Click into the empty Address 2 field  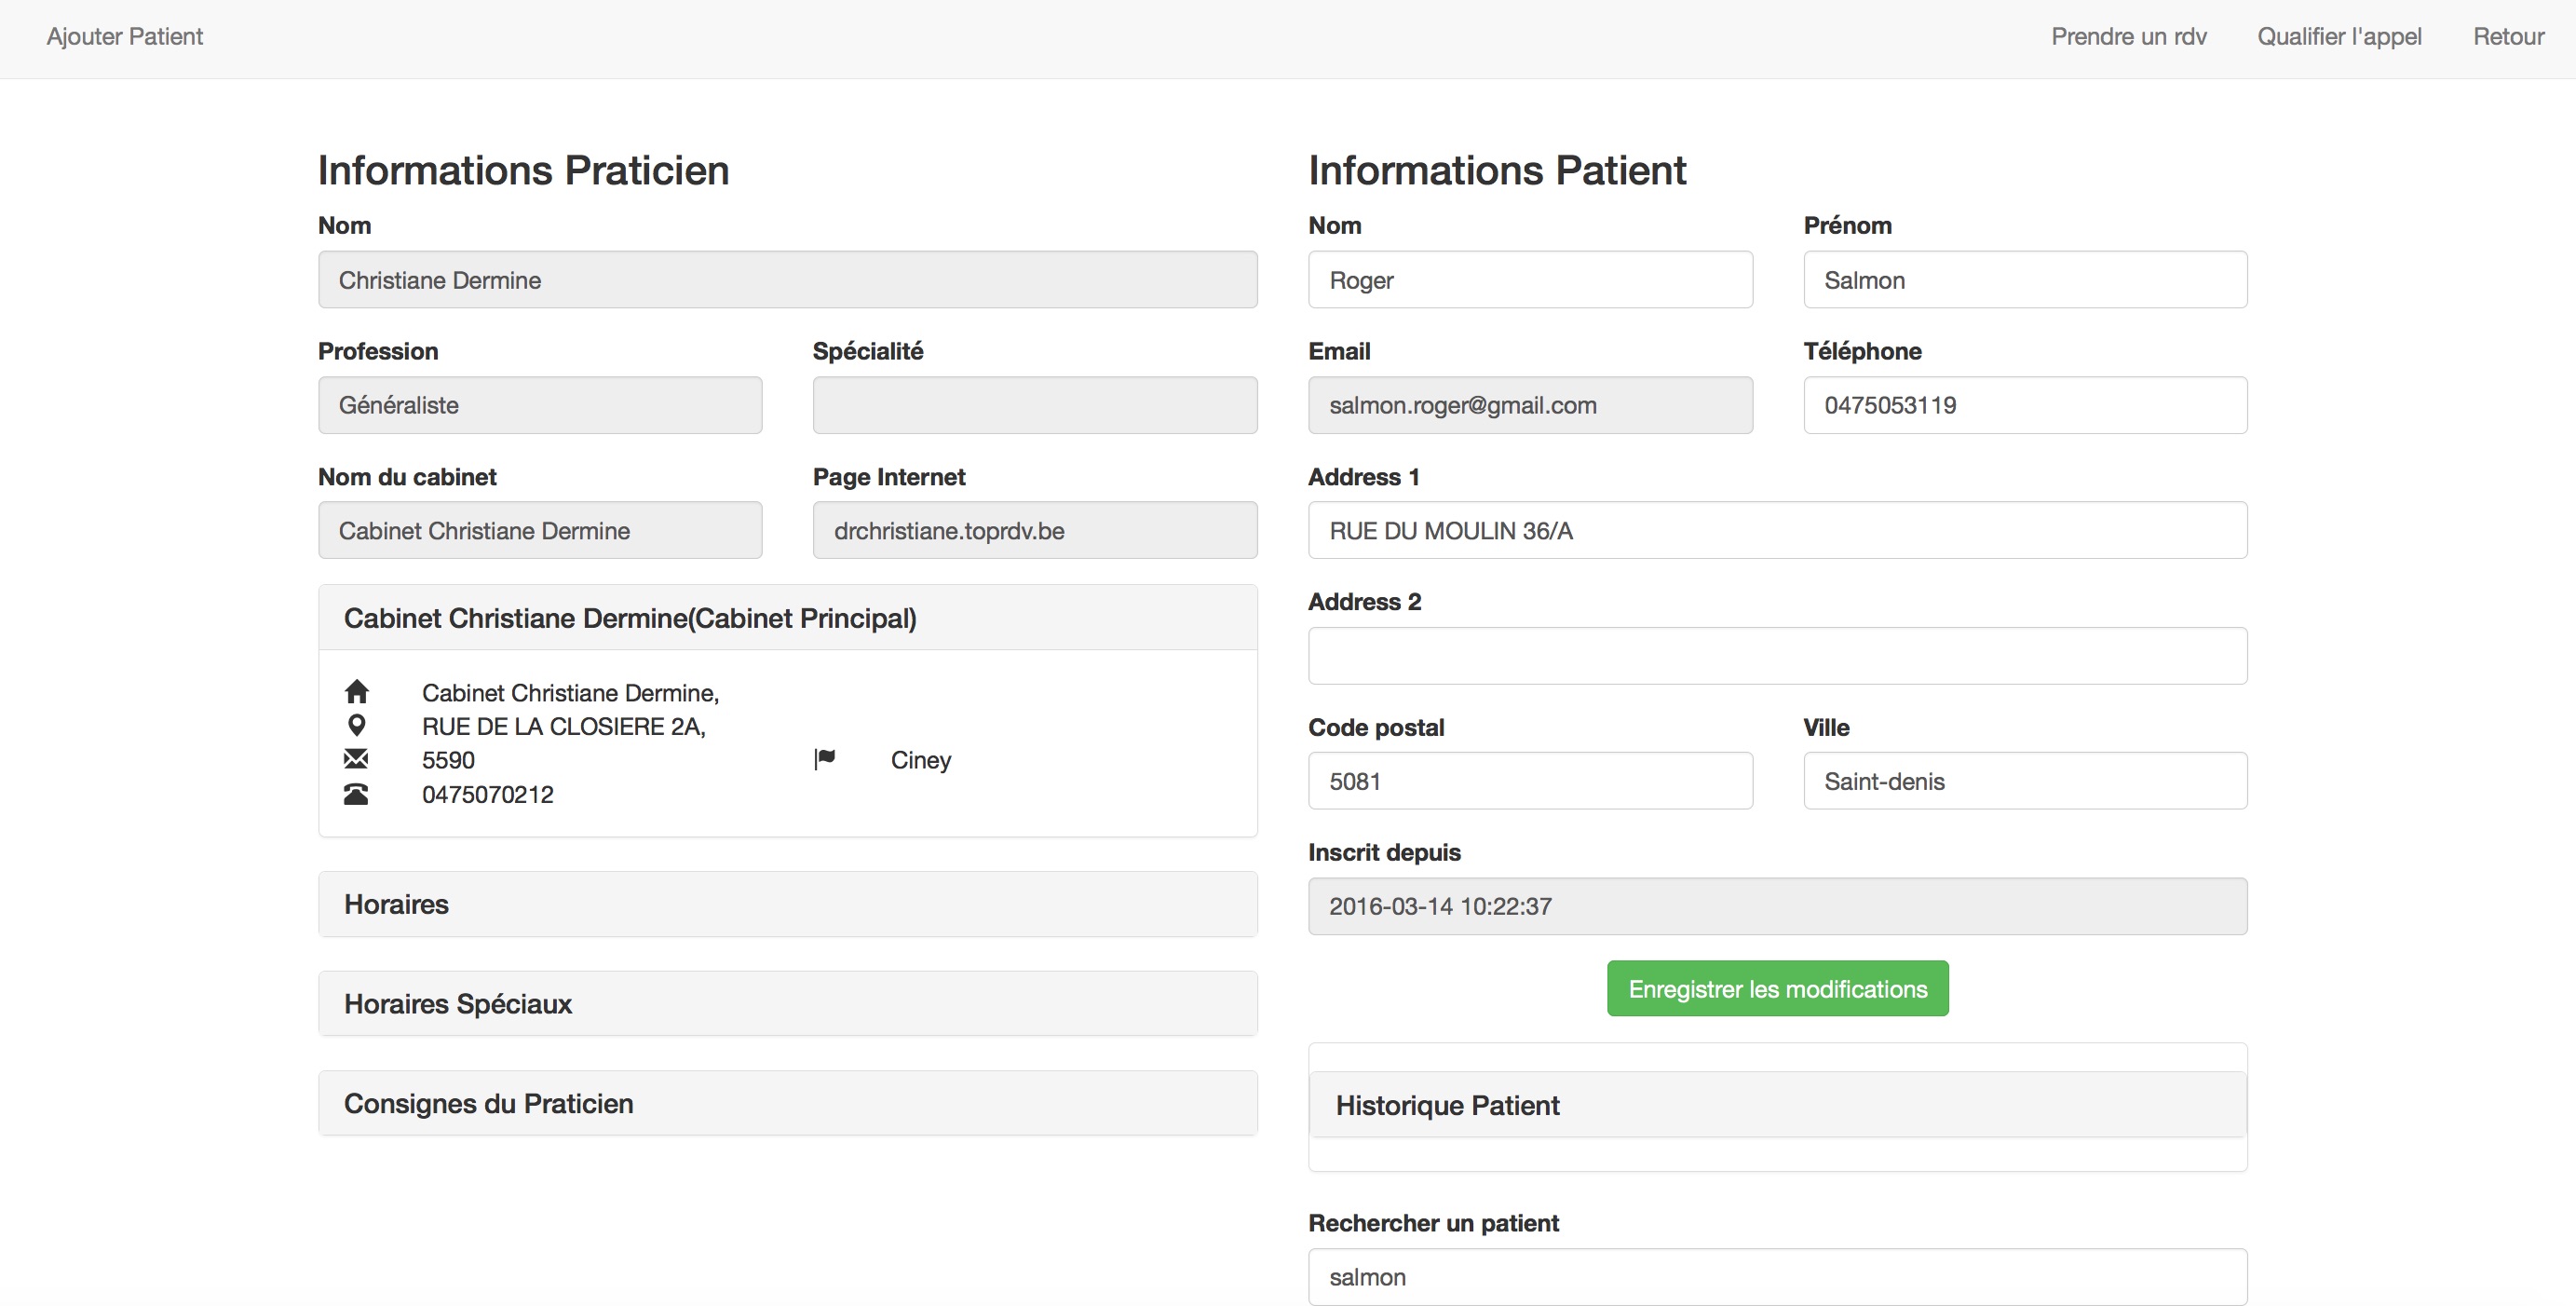click(1777, 656)
